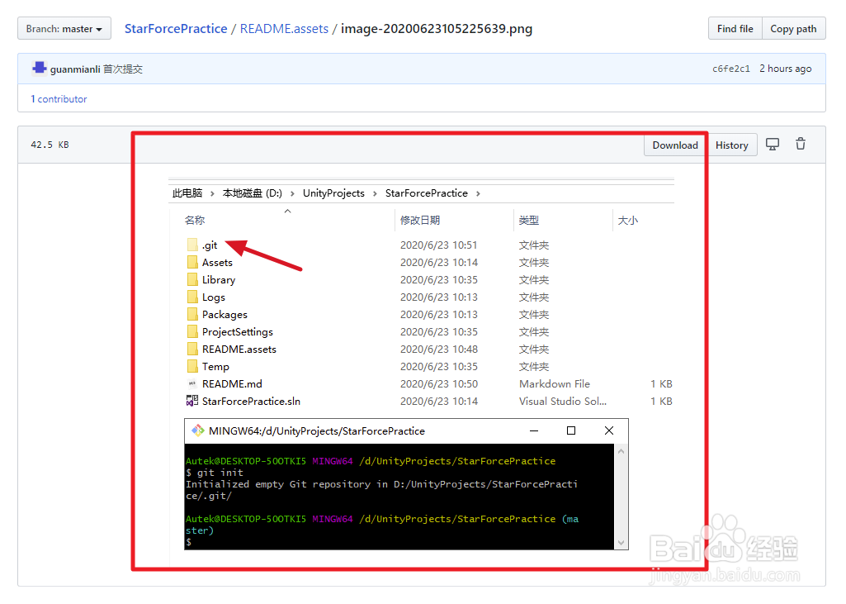Click the terminal scrollbar down arrow
846x604 pixels.
tap(620, 541)
